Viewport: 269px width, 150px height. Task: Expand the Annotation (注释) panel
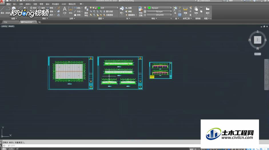click(x=72, y=19)
